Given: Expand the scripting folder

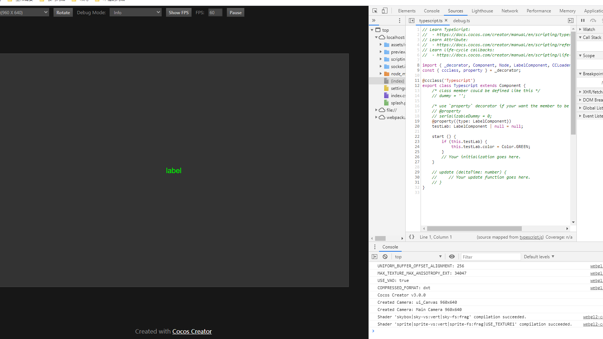Looking at the screenshot, I should point(381,59).
